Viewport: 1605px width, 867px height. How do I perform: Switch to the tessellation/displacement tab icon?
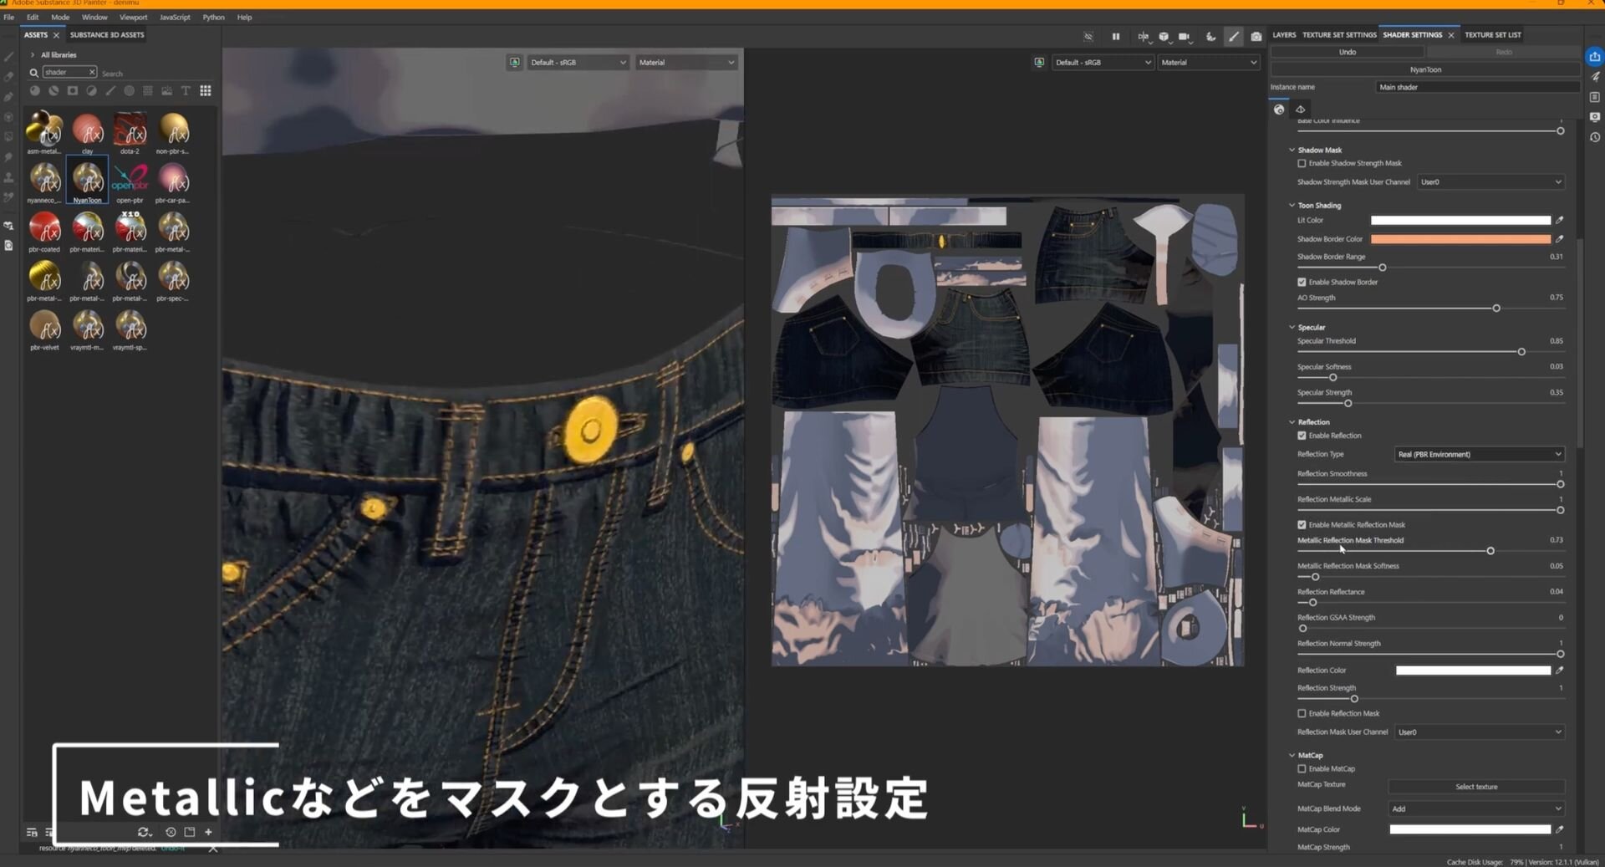click(1301, 110)
